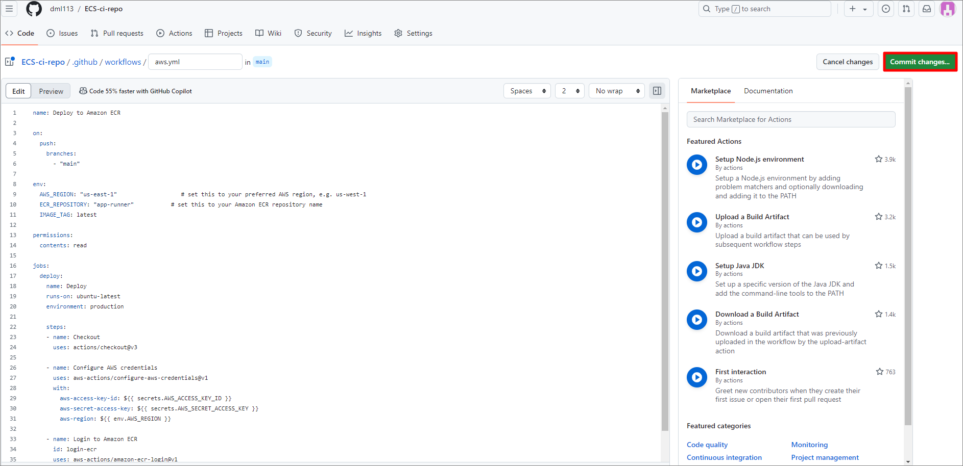Navigate to workflows folder breadcrumb
This screenshot has width=963, height=466.
(x=123, y=62)
